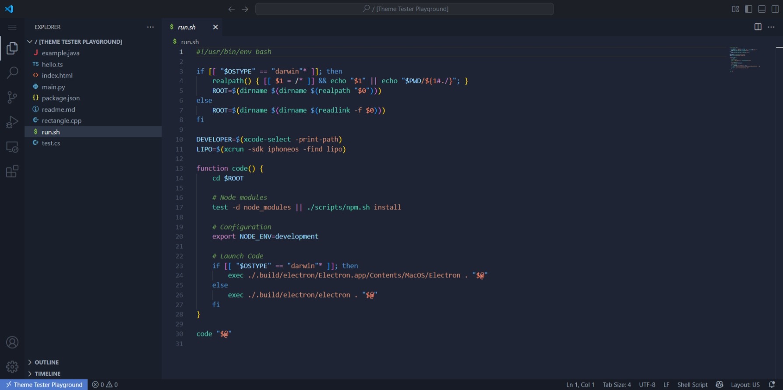783x390 pixels.
Task: Select Shell Script language mode
Action: point(692,385)
